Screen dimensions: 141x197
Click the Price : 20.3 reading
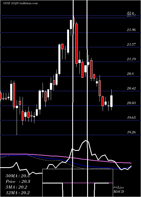17,182
